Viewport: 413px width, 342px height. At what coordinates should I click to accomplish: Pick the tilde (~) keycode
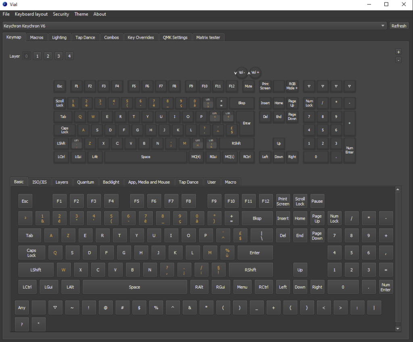(72, 307)
